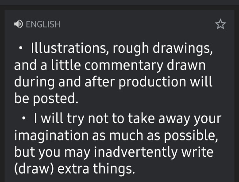Viewport: 239px width, 182px height.
Task: Click the word "little" in second line
Action: click(66, 65)
